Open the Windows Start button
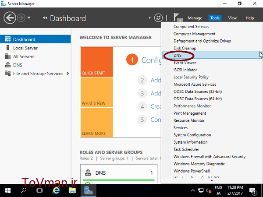The image size is (263, 197). pyautogui.click(x=8, y=190)
